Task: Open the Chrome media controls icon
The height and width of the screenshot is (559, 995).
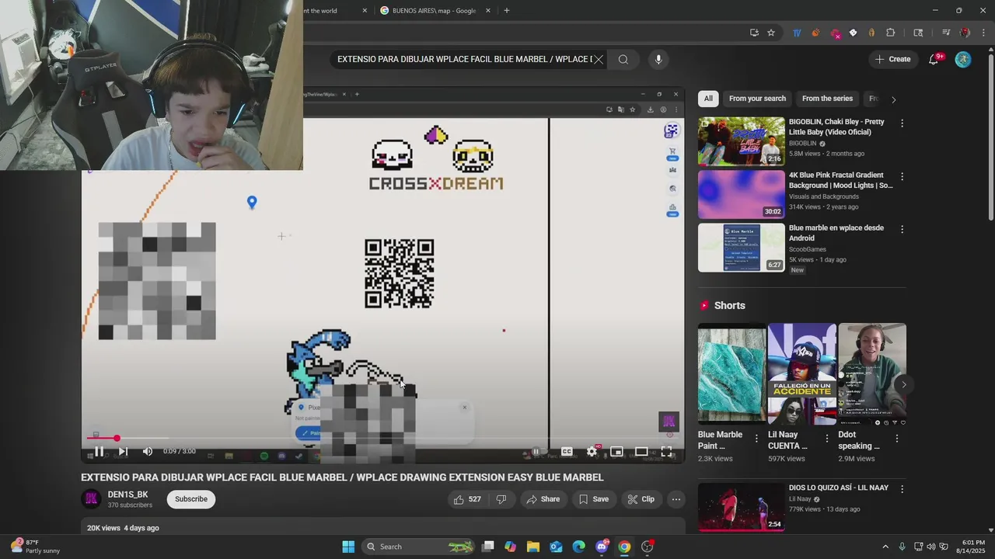Action: pos(946,33)
